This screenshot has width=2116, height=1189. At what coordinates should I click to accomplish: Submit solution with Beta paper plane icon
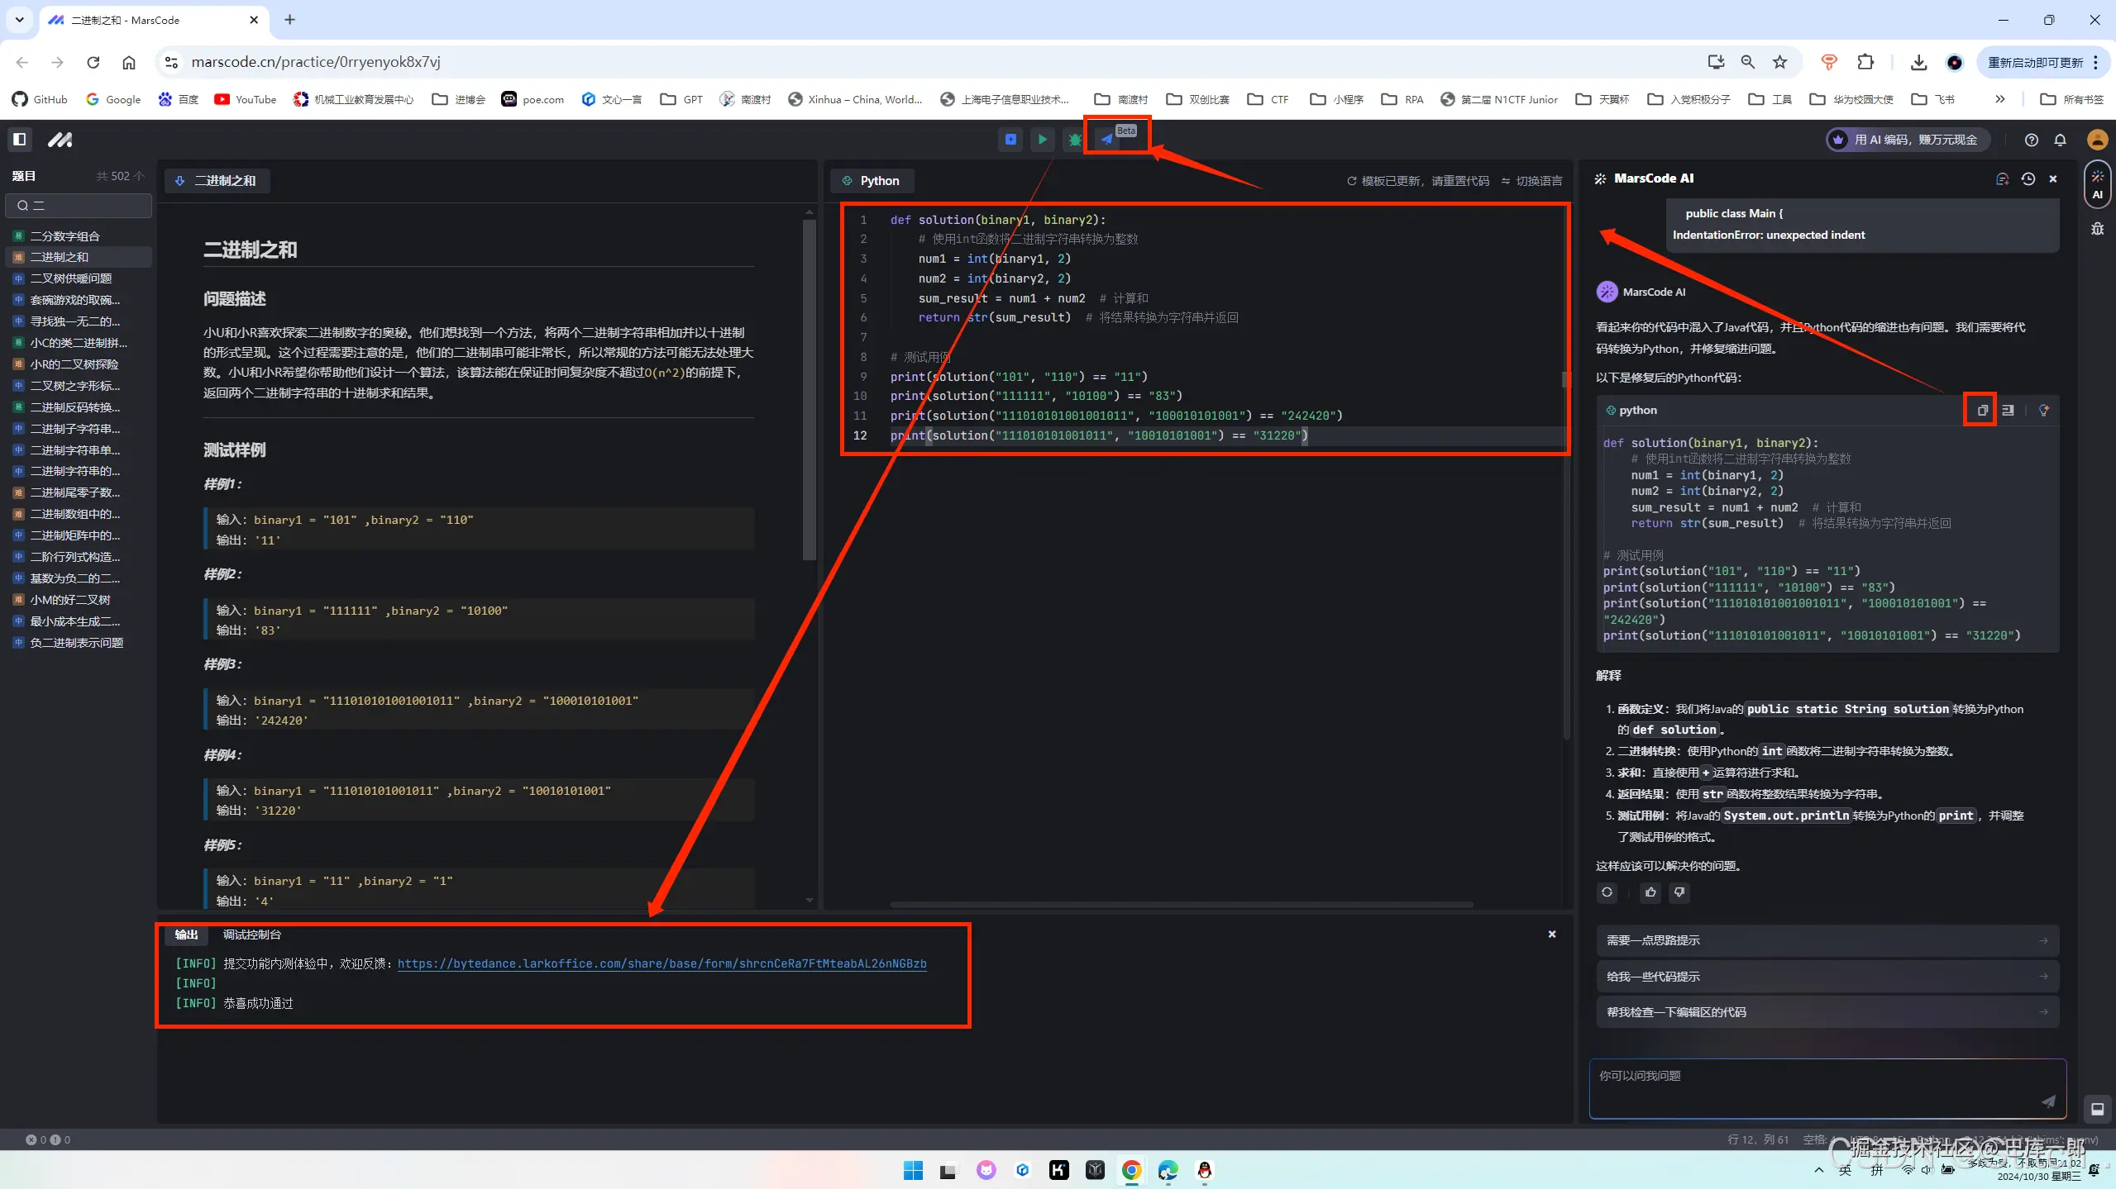click(1107, 140)
